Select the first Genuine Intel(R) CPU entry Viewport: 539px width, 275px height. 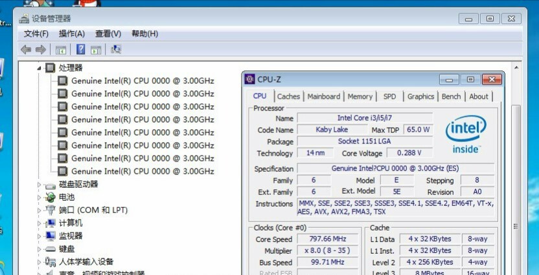(x=143, y=81)
